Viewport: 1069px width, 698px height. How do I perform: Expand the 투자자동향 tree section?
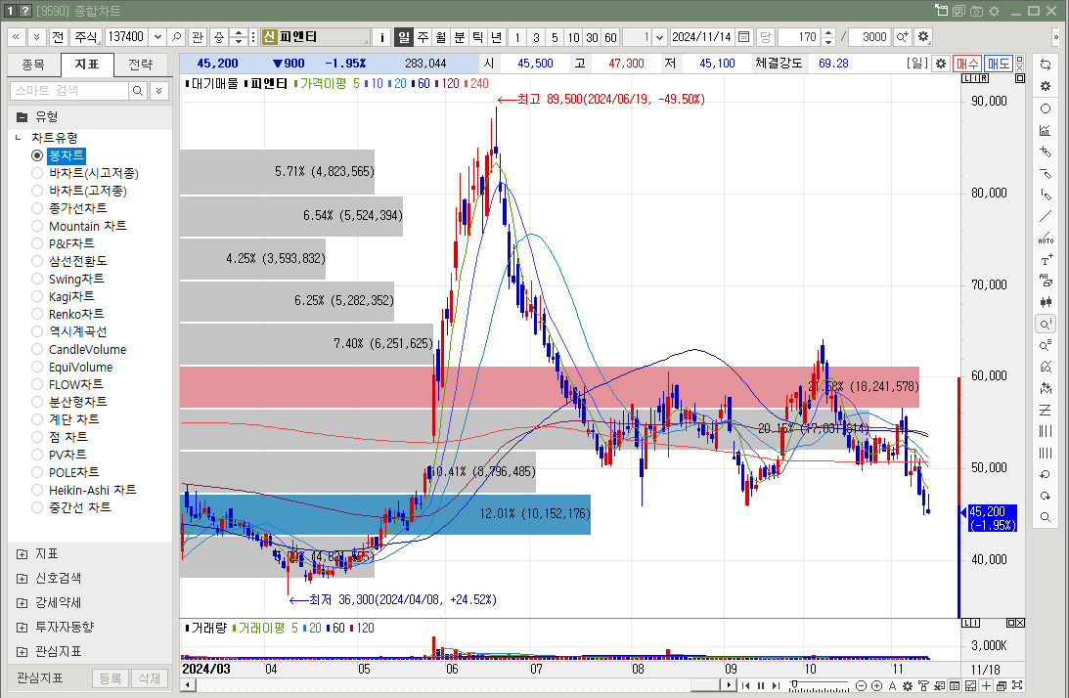click(22, 627)
